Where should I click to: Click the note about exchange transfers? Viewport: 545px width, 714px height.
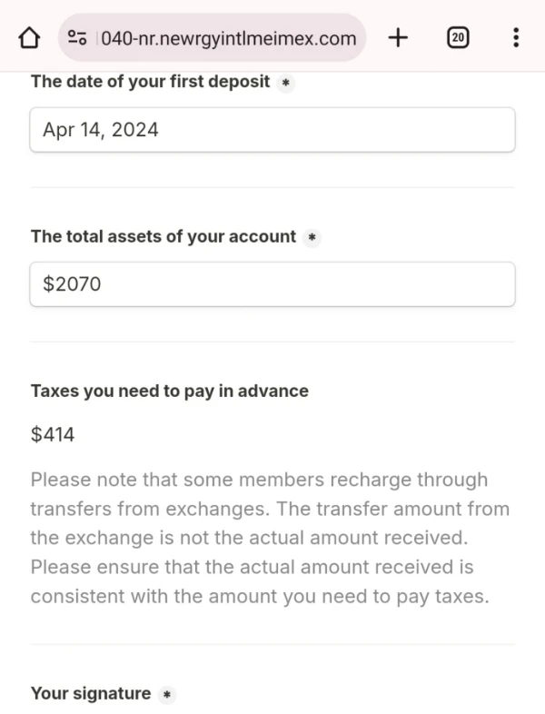pyautogui.click(x=271, y=538)
